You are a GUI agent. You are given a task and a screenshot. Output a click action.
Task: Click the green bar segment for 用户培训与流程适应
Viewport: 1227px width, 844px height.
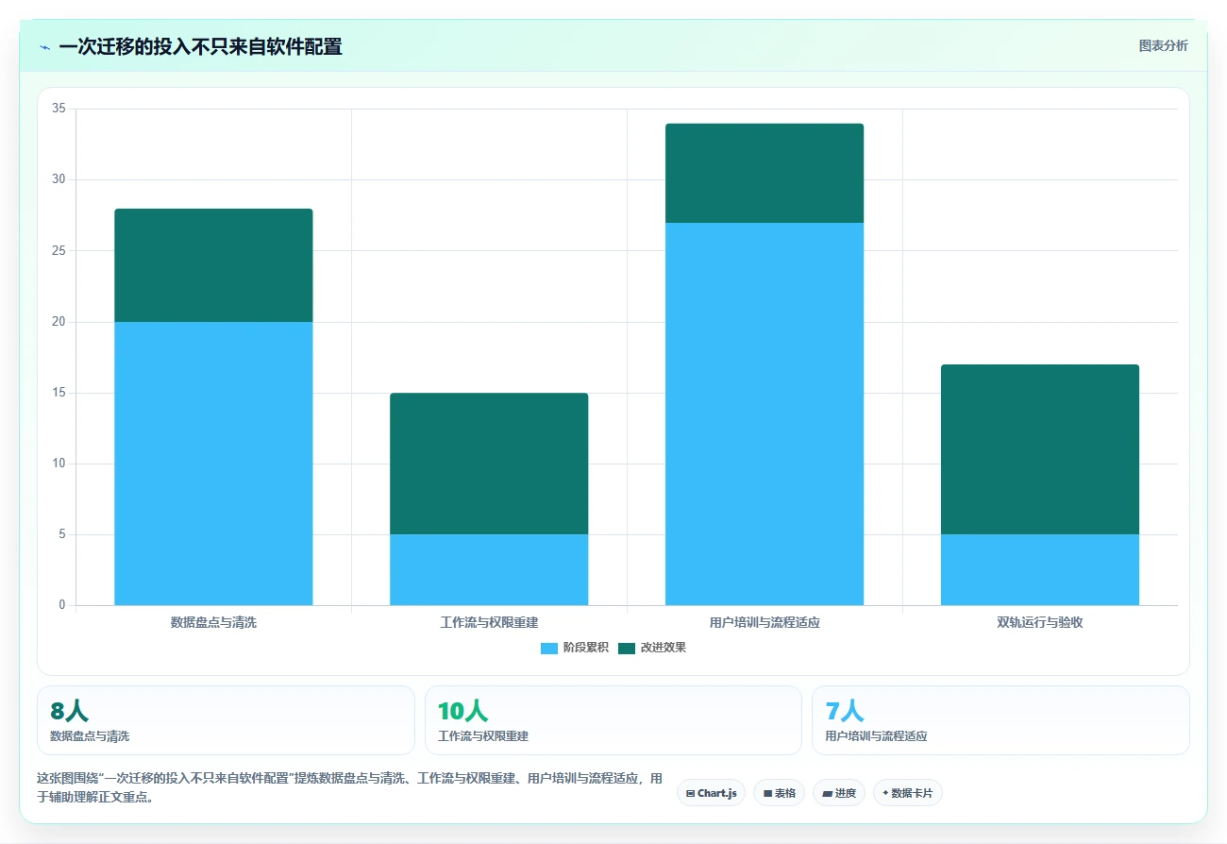click(765, 173)
